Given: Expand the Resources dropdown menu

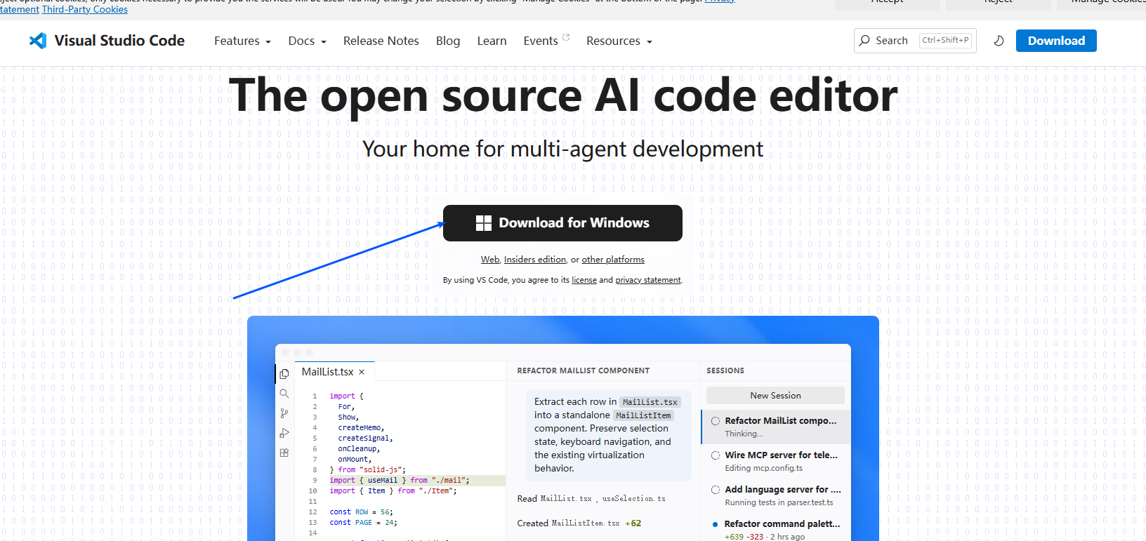Looking at the screenshot, I should point(619,41).
